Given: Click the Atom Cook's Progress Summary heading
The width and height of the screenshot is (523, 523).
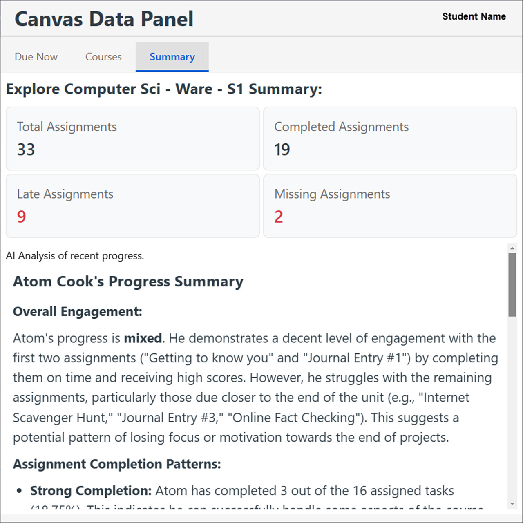Looking at the screenshot, I should click(128, 282).
